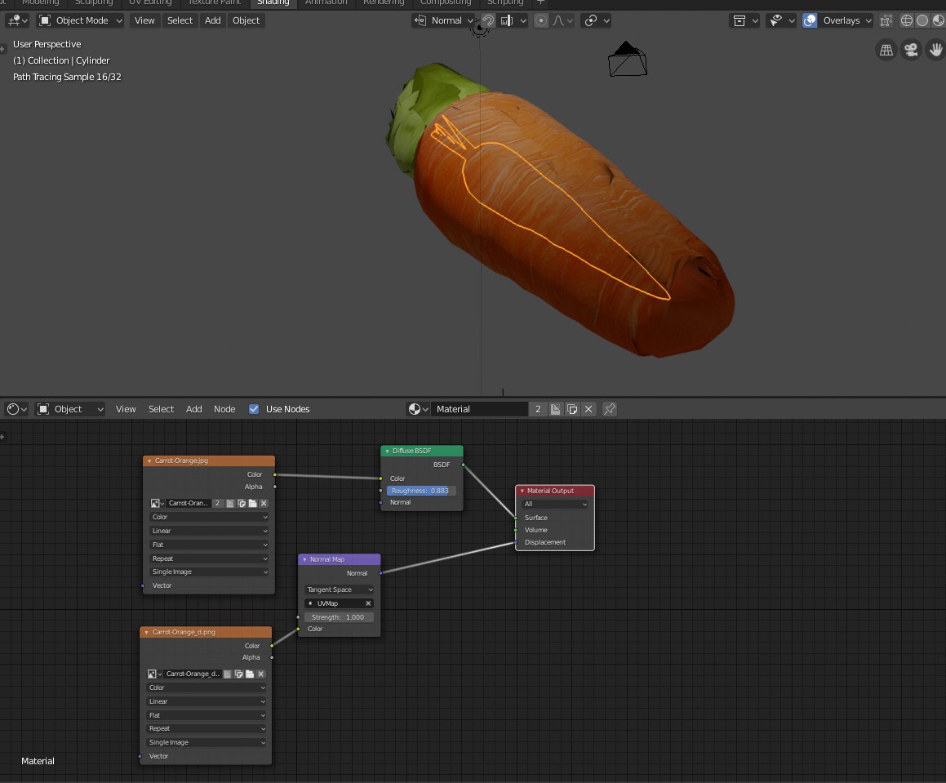Pin the material using the pin icon

(609, 408)
